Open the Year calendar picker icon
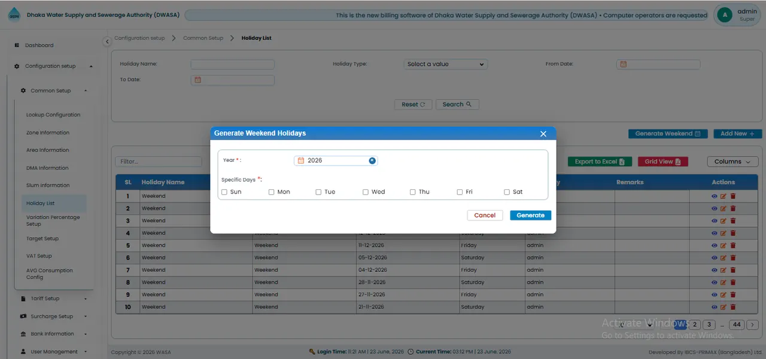 [x=301, y=161]
